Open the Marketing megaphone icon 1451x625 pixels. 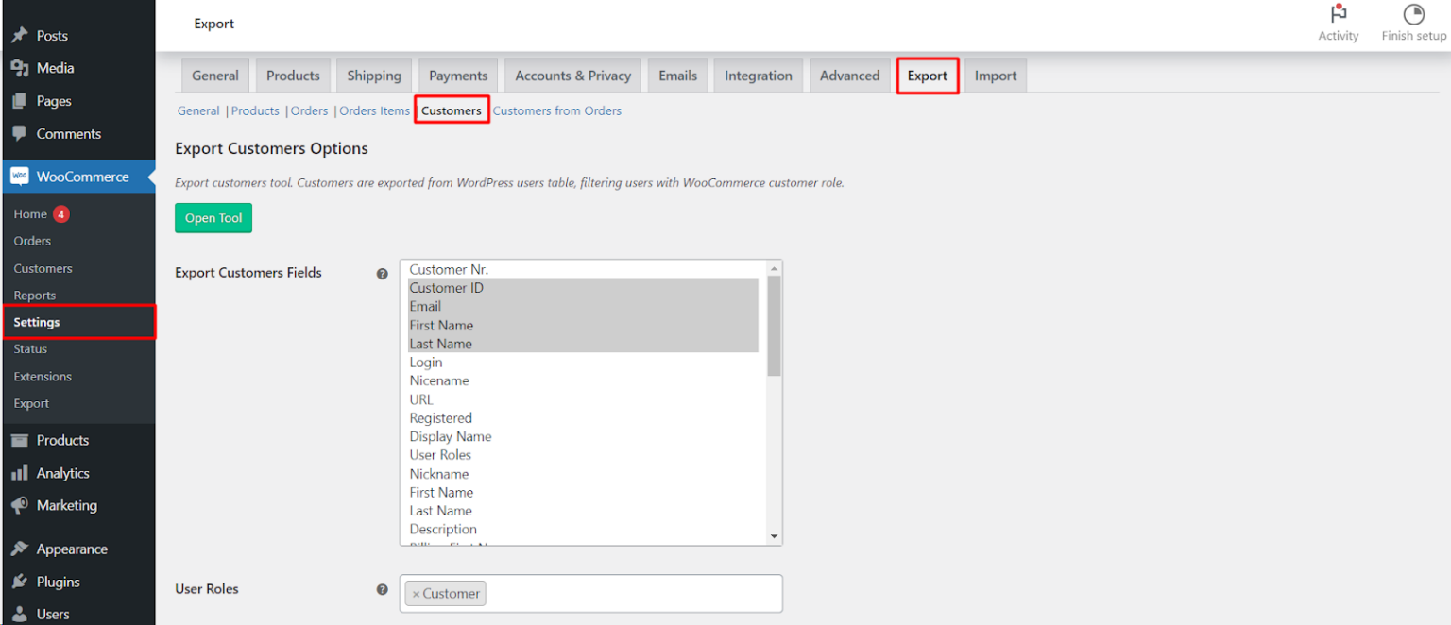(19, 505)
